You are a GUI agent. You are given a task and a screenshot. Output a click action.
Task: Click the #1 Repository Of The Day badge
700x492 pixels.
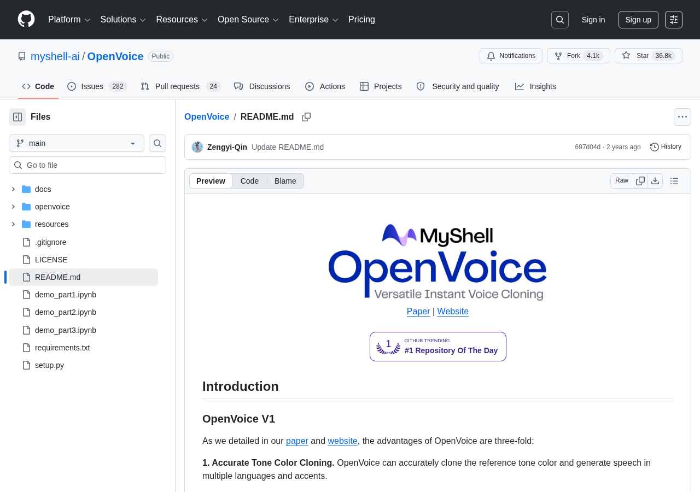(438, 347)
